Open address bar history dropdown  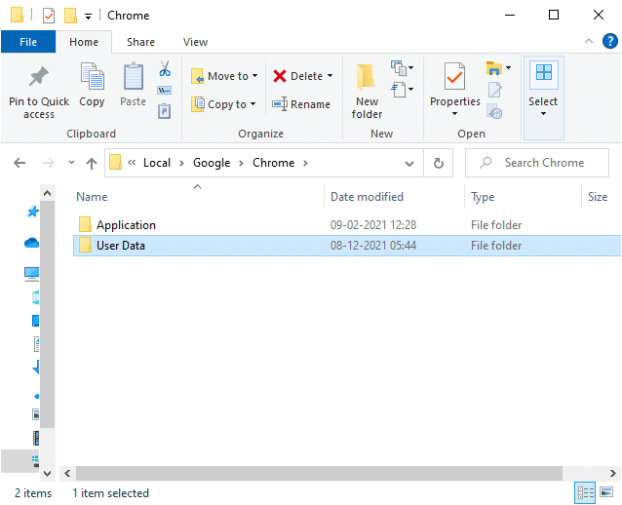[x=409, y=164]
